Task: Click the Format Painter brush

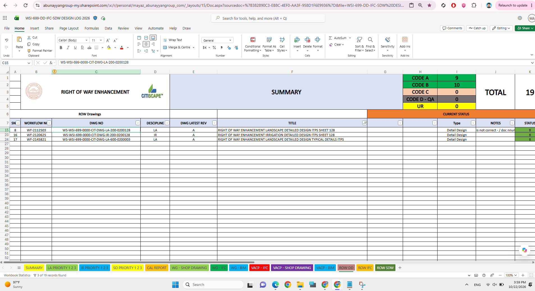Action: [x=29, y=51]
